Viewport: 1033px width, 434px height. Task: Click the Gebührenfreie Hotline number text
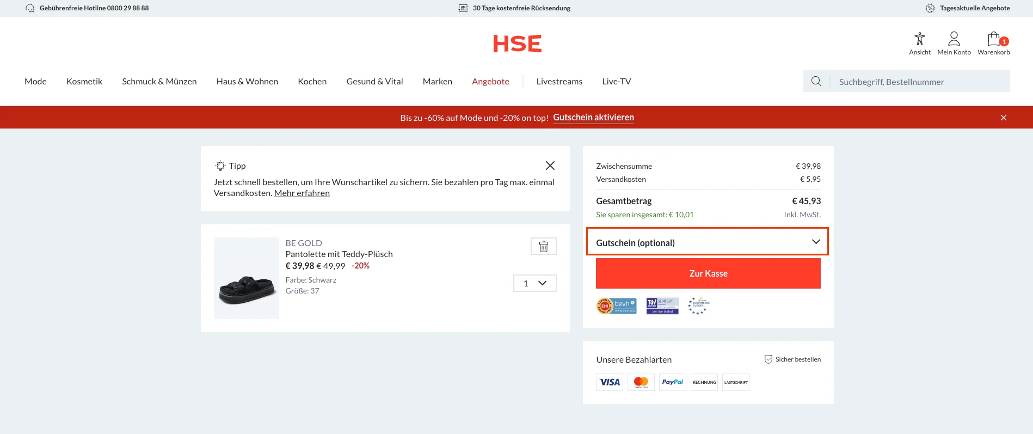[94, 8]
